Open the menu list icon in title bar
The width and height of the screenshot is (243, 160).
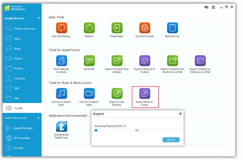(213, 7)
